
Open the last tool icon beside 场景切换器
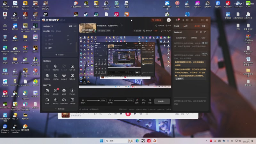click(72, 100)
